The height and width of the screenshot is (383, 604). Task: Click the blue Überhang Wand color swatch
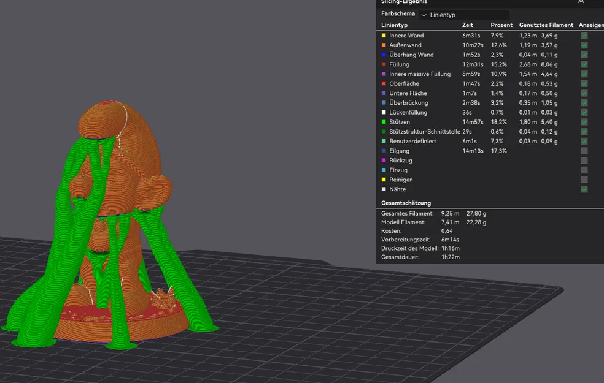click(x=385, y=55)
